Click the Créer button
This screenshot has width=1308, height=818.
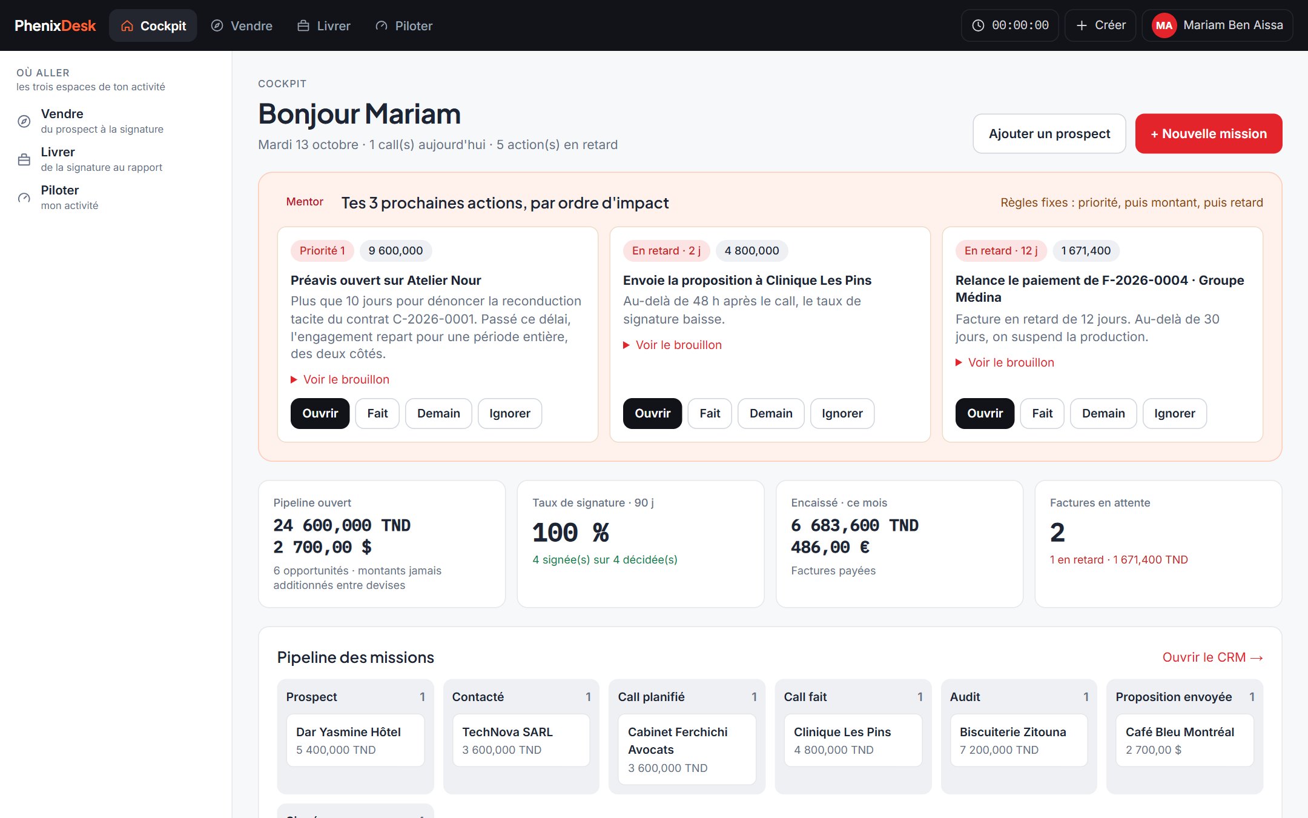pyautogui.click(x=1100, y=25)
